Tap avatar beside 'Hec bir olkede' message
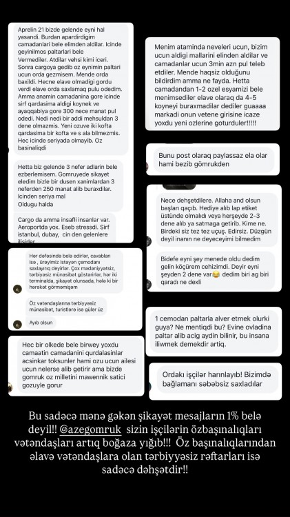This screenshot has width=290, height=517. 10,387
